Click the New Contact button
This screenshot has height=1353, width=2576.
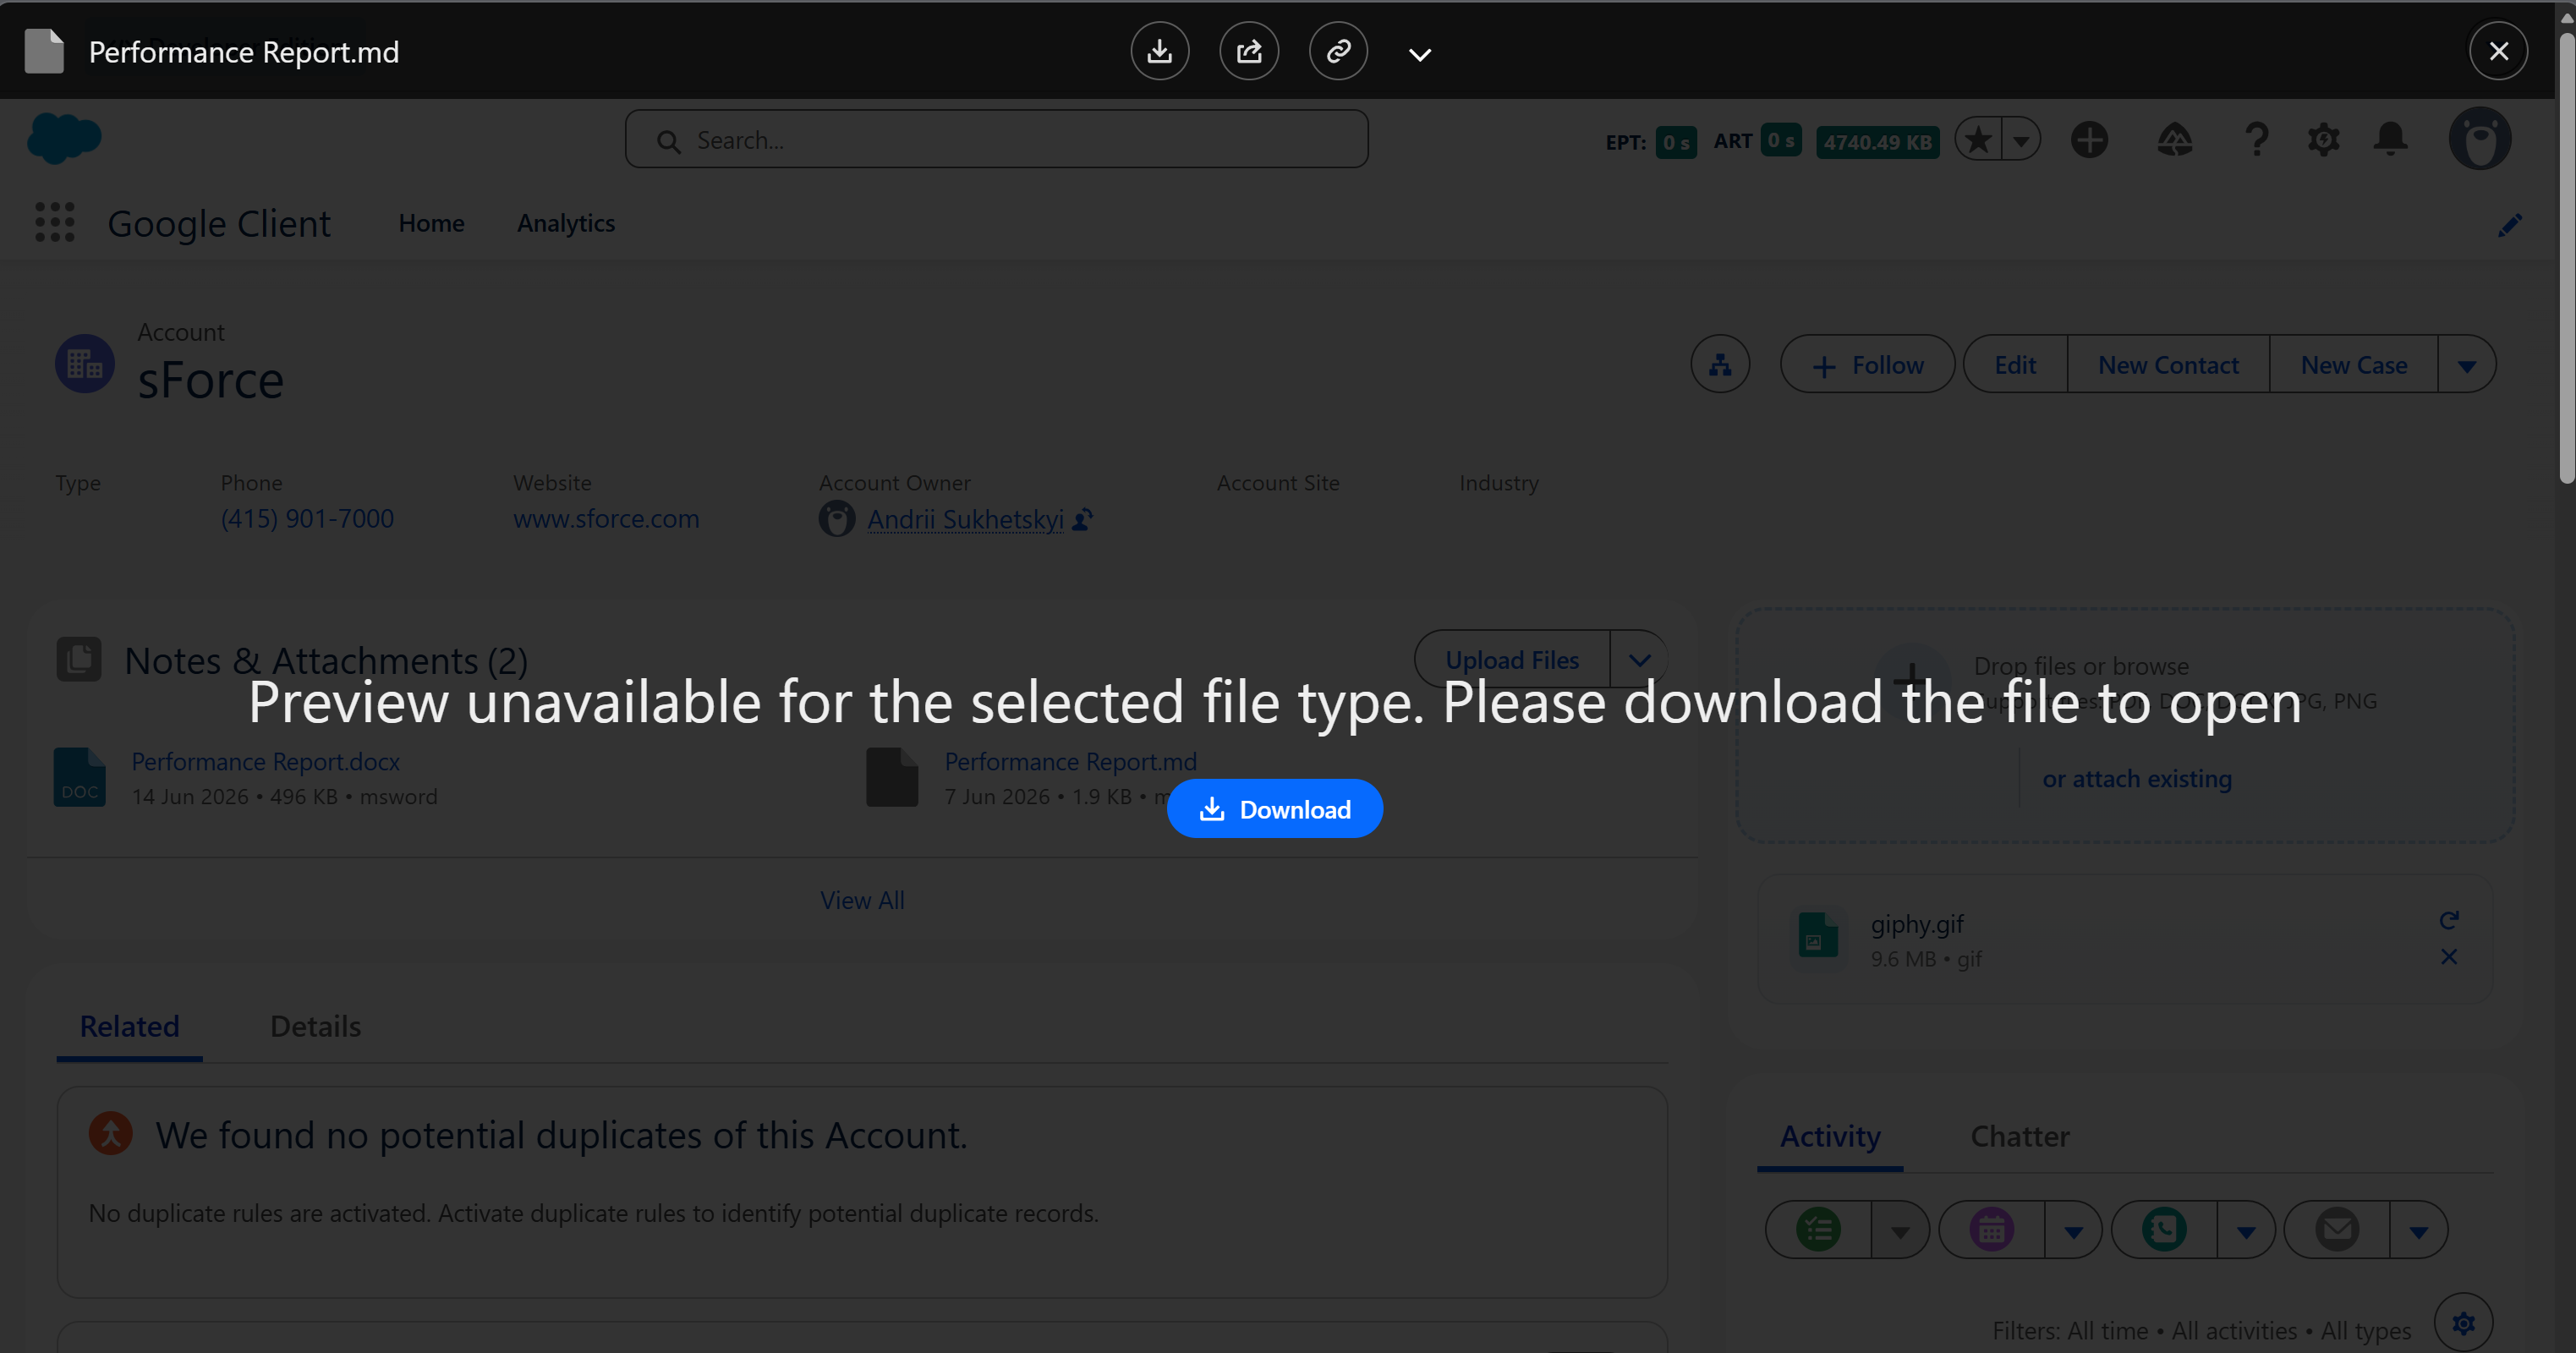pyautogui.click(x=2168, y=364)
